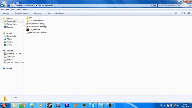Open the Windows 7 ULTIMATE drive
192x108 pixels.
click(x=15, y=54)
